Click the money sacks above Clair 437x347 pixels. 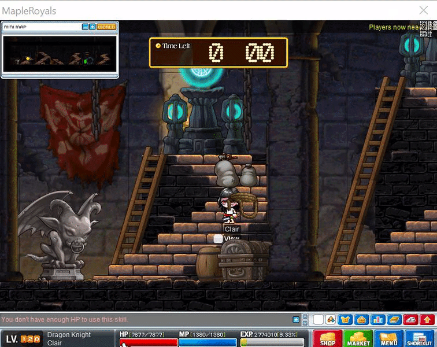235,171
